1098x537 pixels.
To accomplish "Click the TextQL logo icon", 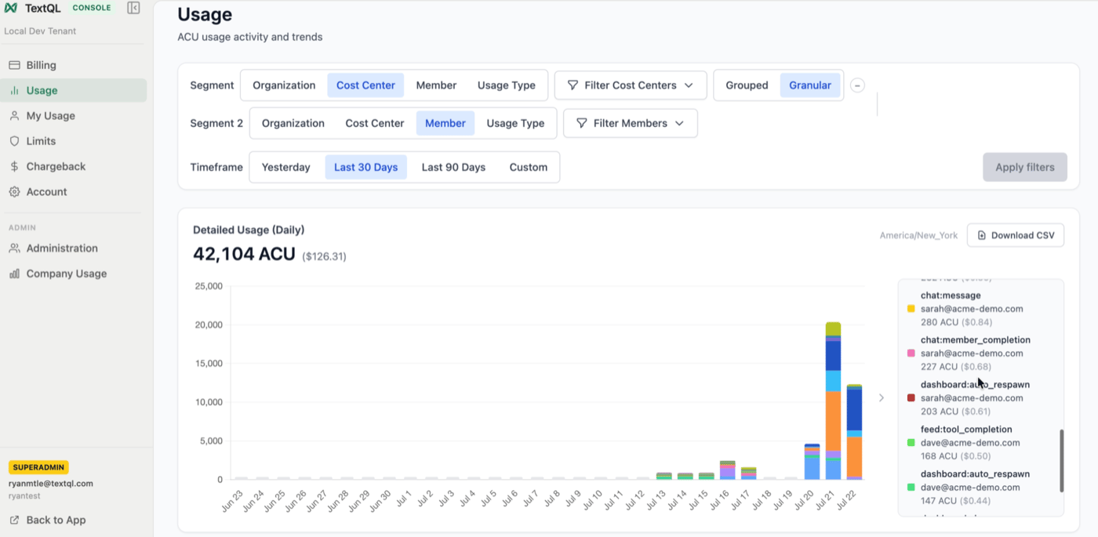I will (x=11, y=8).
